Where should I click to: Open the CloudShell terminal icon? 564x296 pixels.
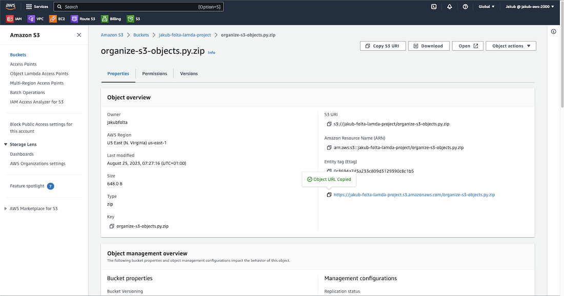(x=434, y=7)
